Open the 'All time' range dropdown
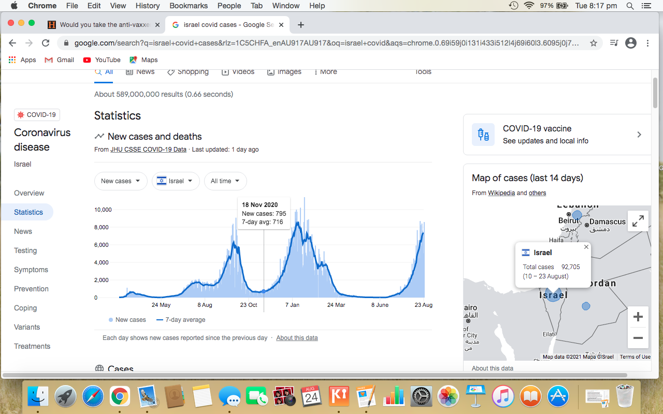This screenshot has height=414, width=663. point(225,181)
